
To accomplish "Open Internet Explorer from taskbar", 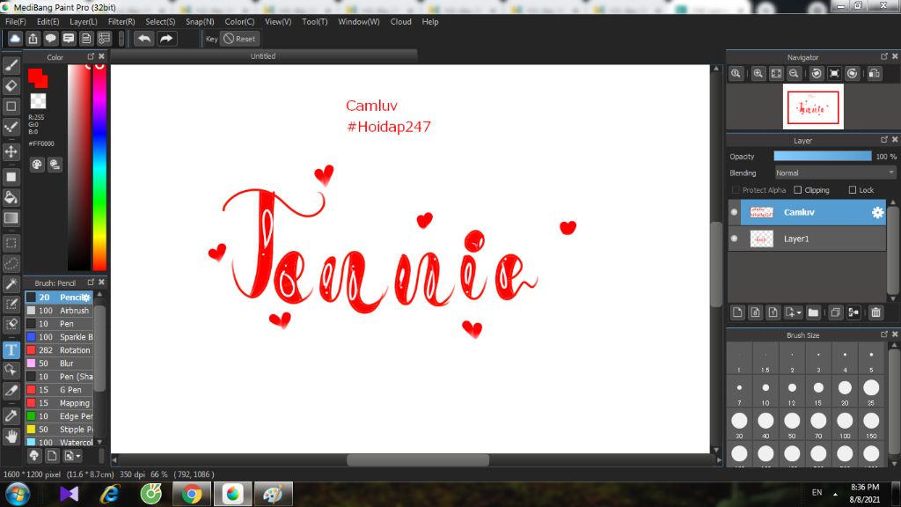I will click(x=110, y=494).
